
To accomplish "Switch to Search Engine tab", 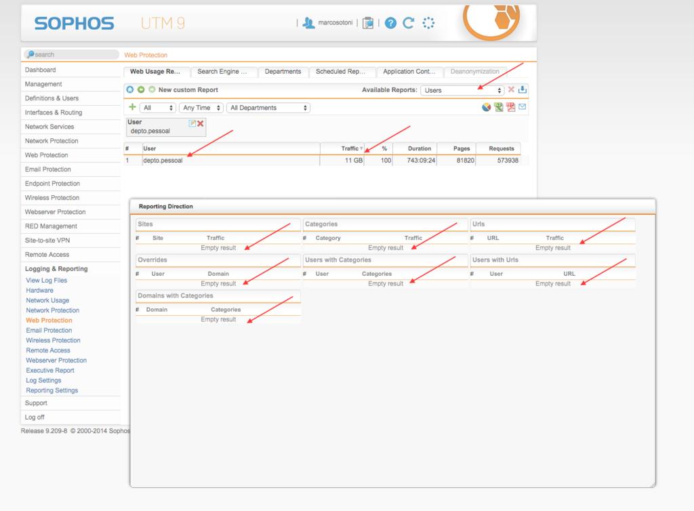I will [x=224, y=72].
